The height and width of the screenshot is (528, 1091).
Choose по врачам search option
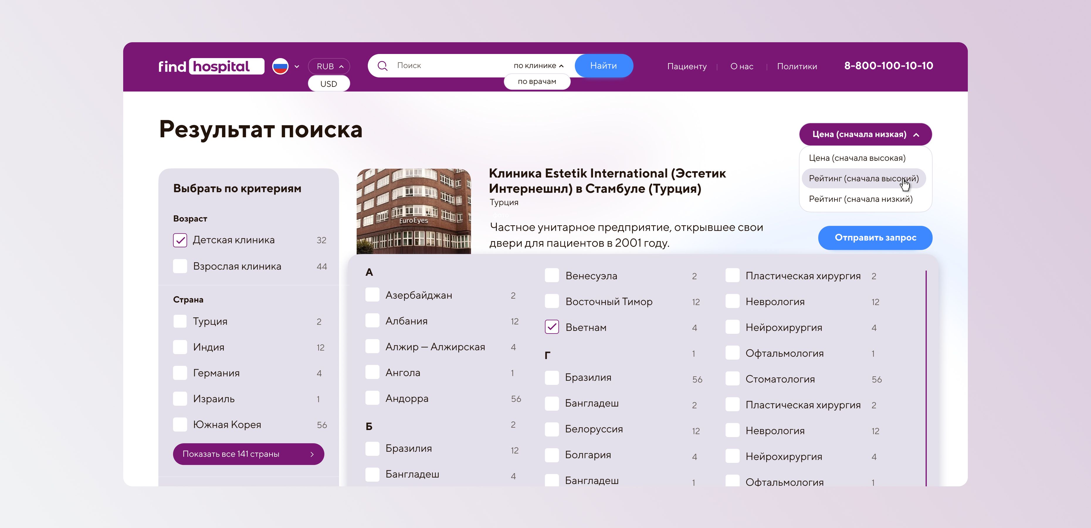[537, 81]
